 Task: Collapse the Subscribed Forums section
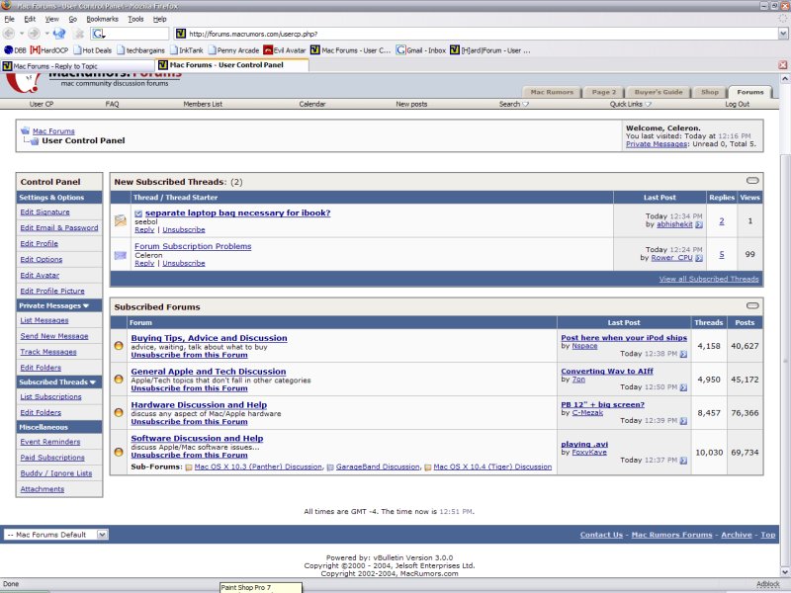[x=752, y=305]
